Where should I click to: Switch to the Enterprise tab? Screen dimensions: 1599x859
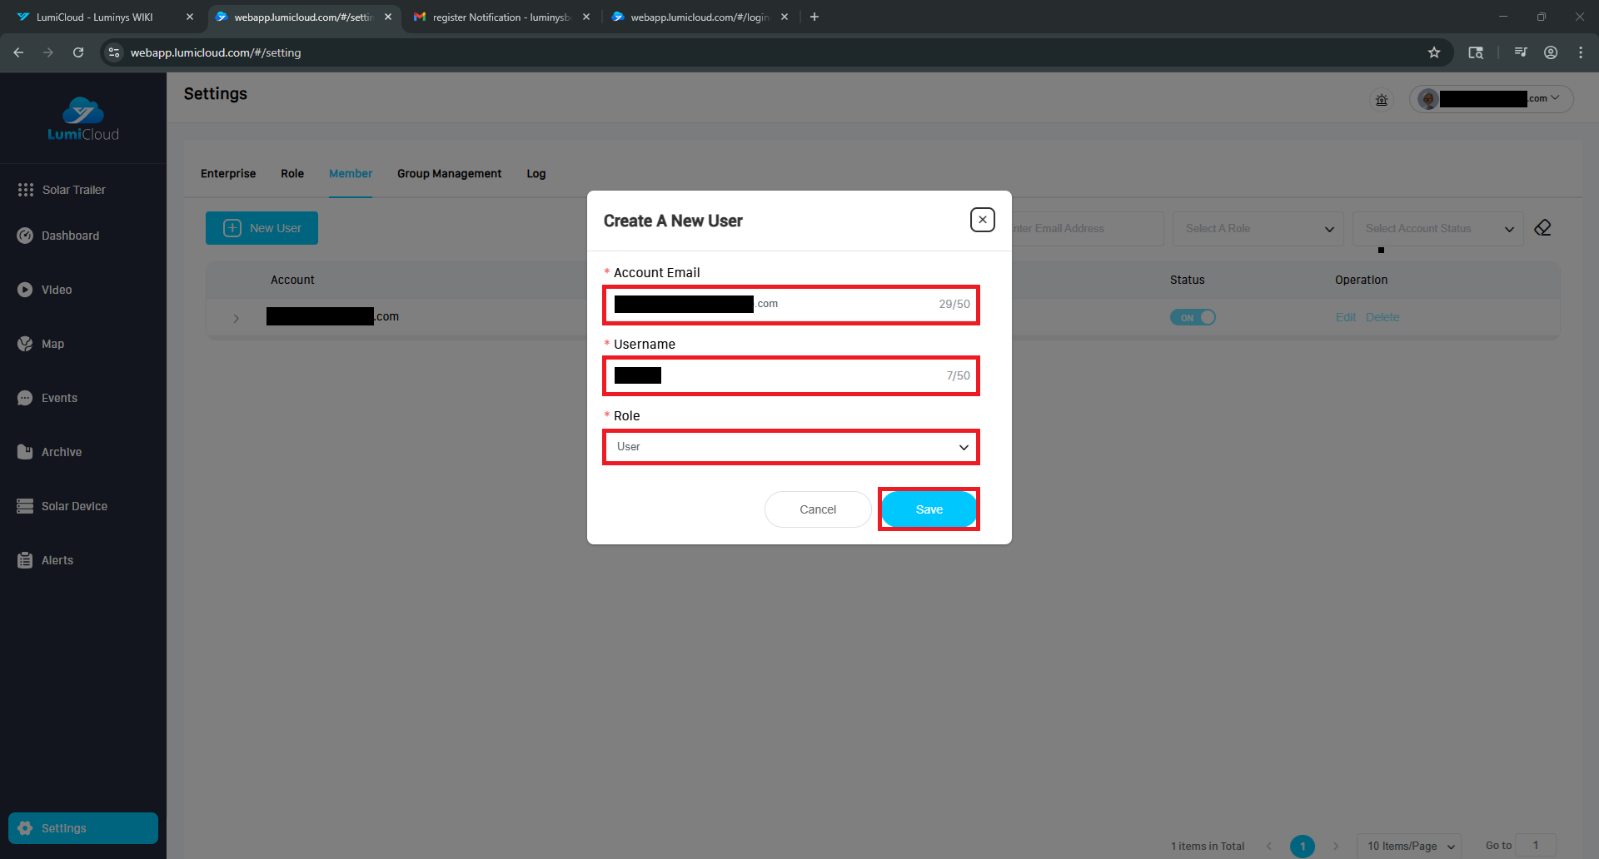point(228,174)
